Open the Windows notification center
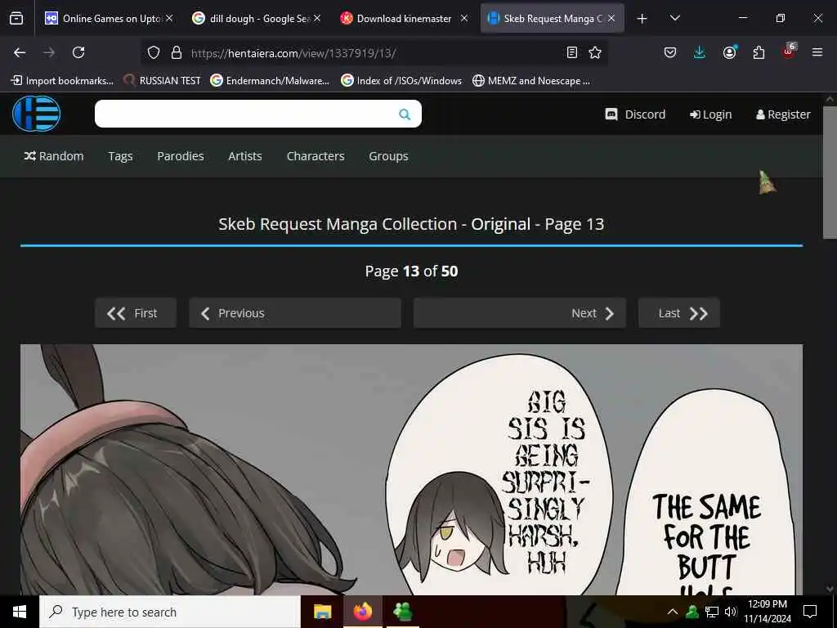 tap(810, 612)
